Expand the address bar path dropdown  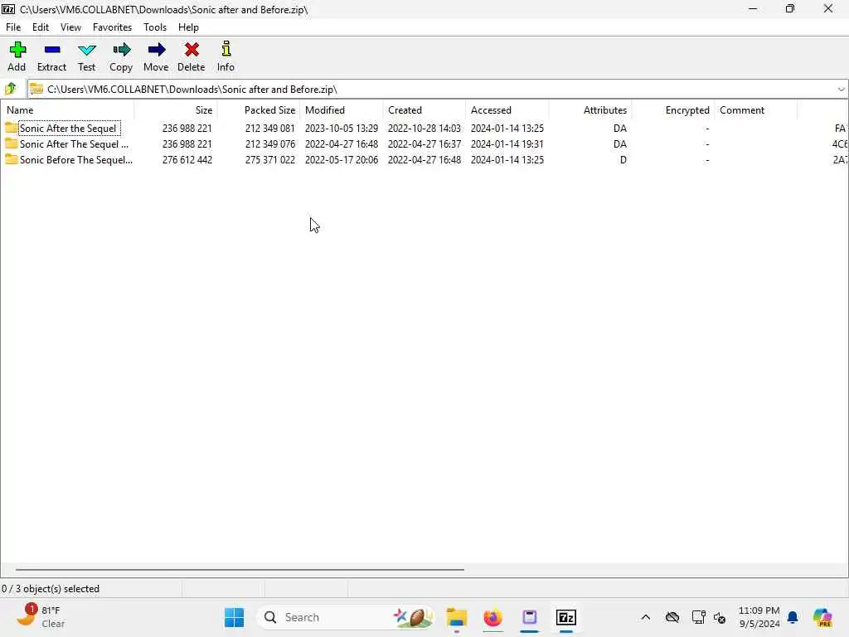[841, 89]
